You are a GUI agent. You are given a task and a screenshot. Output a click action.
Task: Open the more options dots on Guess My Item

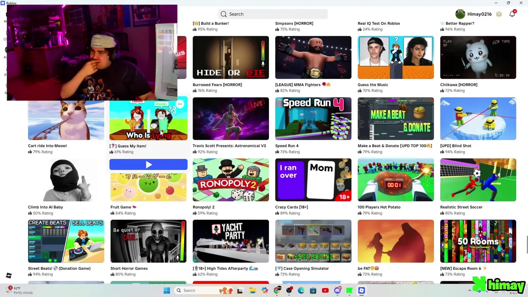(180, 104)
